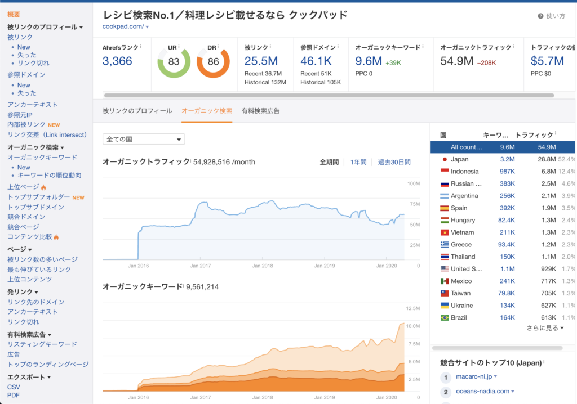
Task: Click Japan's 3.2M keywords value
Action: pos(507,159)
